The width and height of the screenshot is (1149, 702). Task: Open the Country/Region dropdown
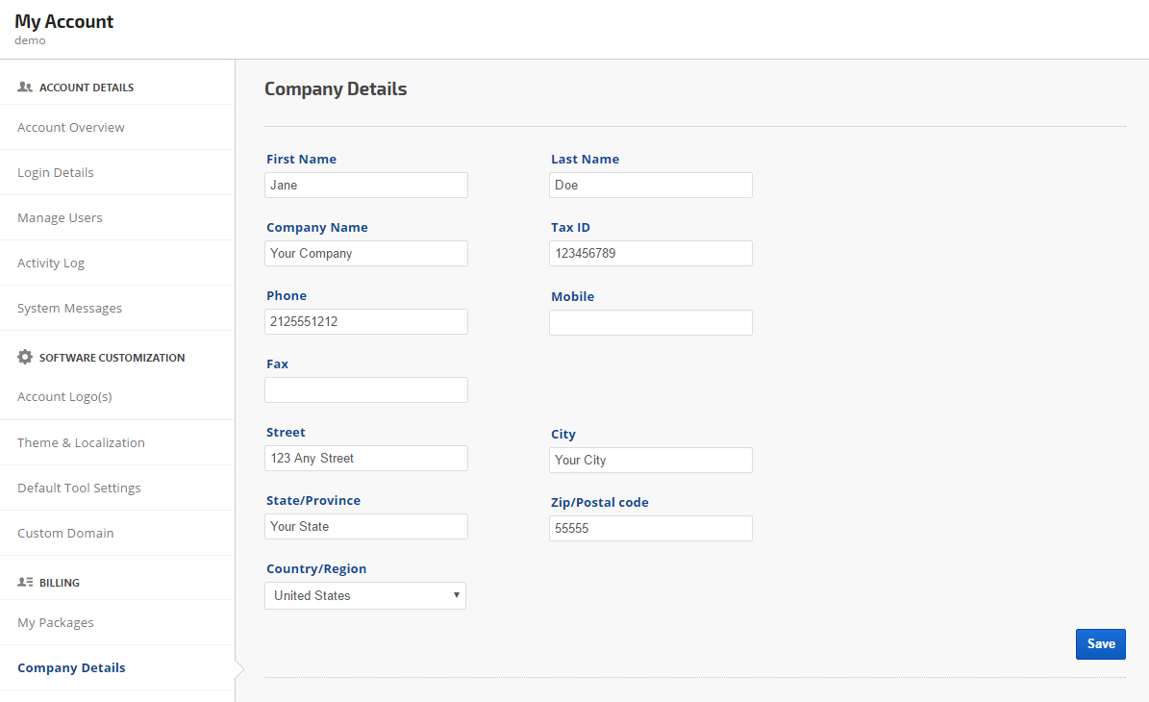[365, 595]
